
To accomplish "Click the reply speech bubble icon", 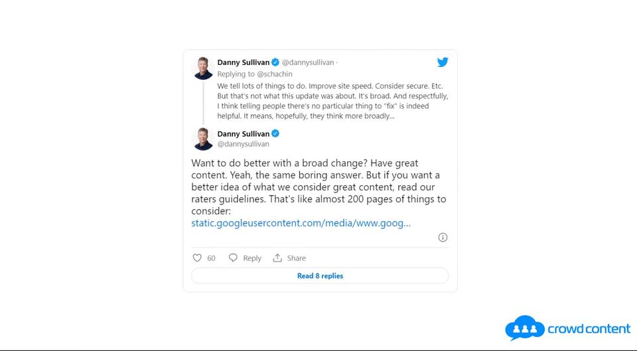I will tap(233, 258).
